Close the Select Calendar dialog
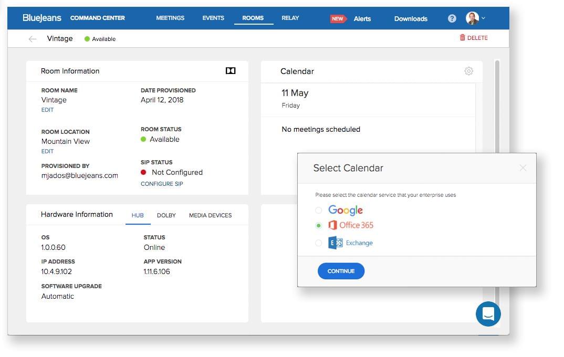The height and width of the screenshot is (357, 564). 523,168
